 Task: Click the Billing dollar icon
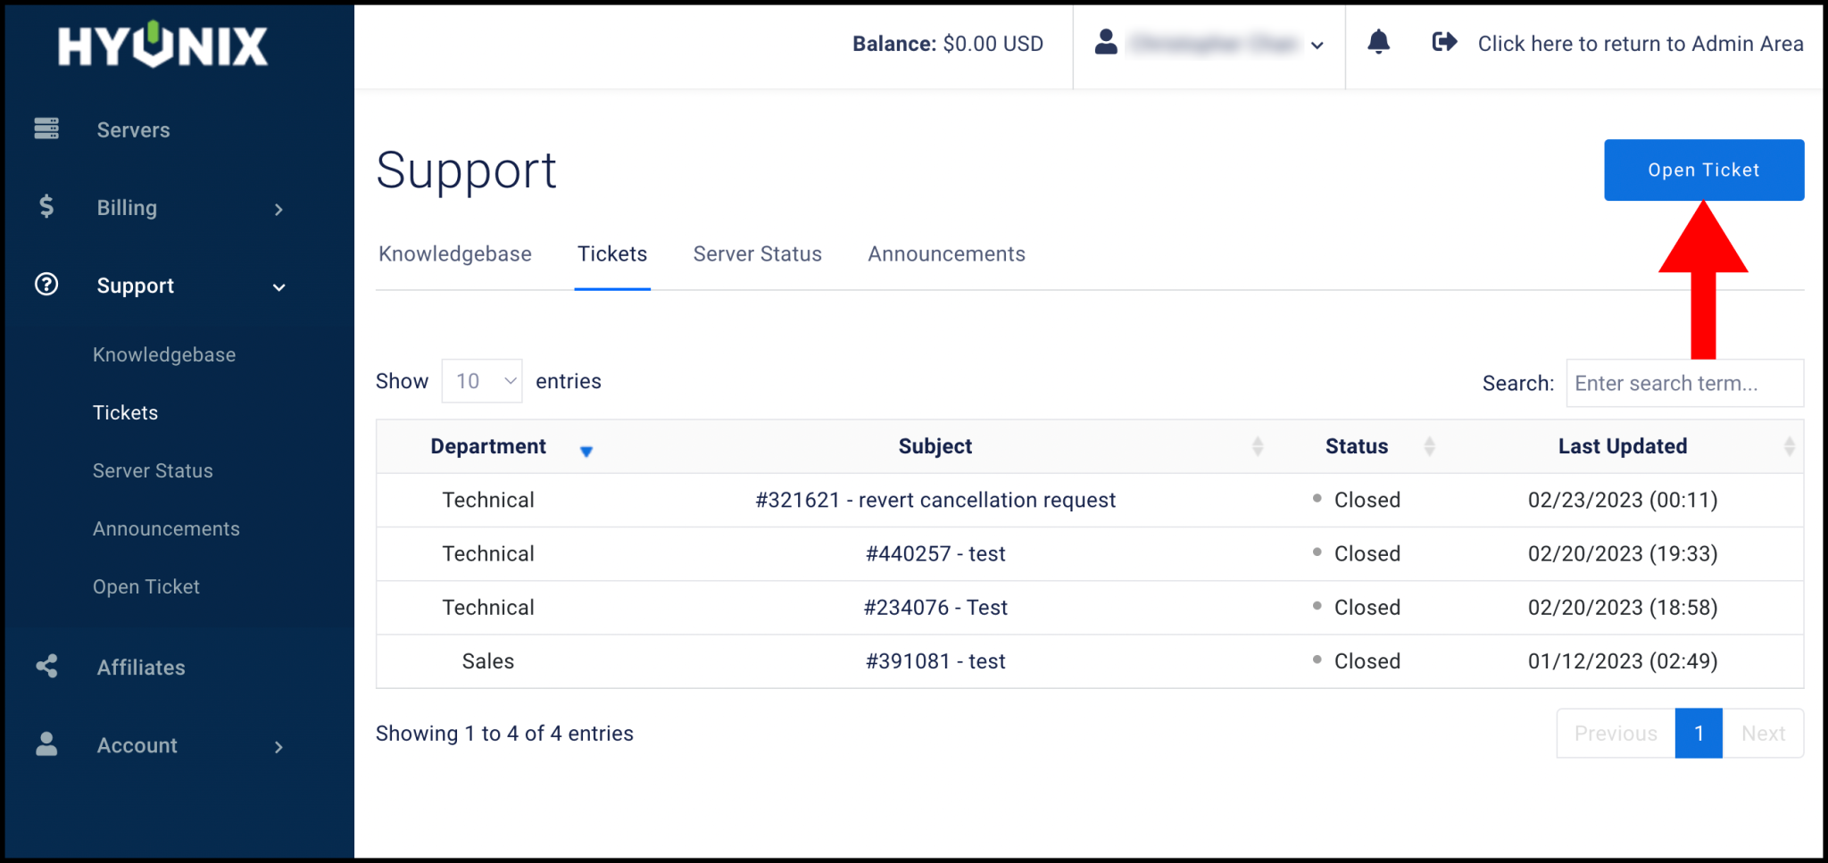[x=46, y=207]
